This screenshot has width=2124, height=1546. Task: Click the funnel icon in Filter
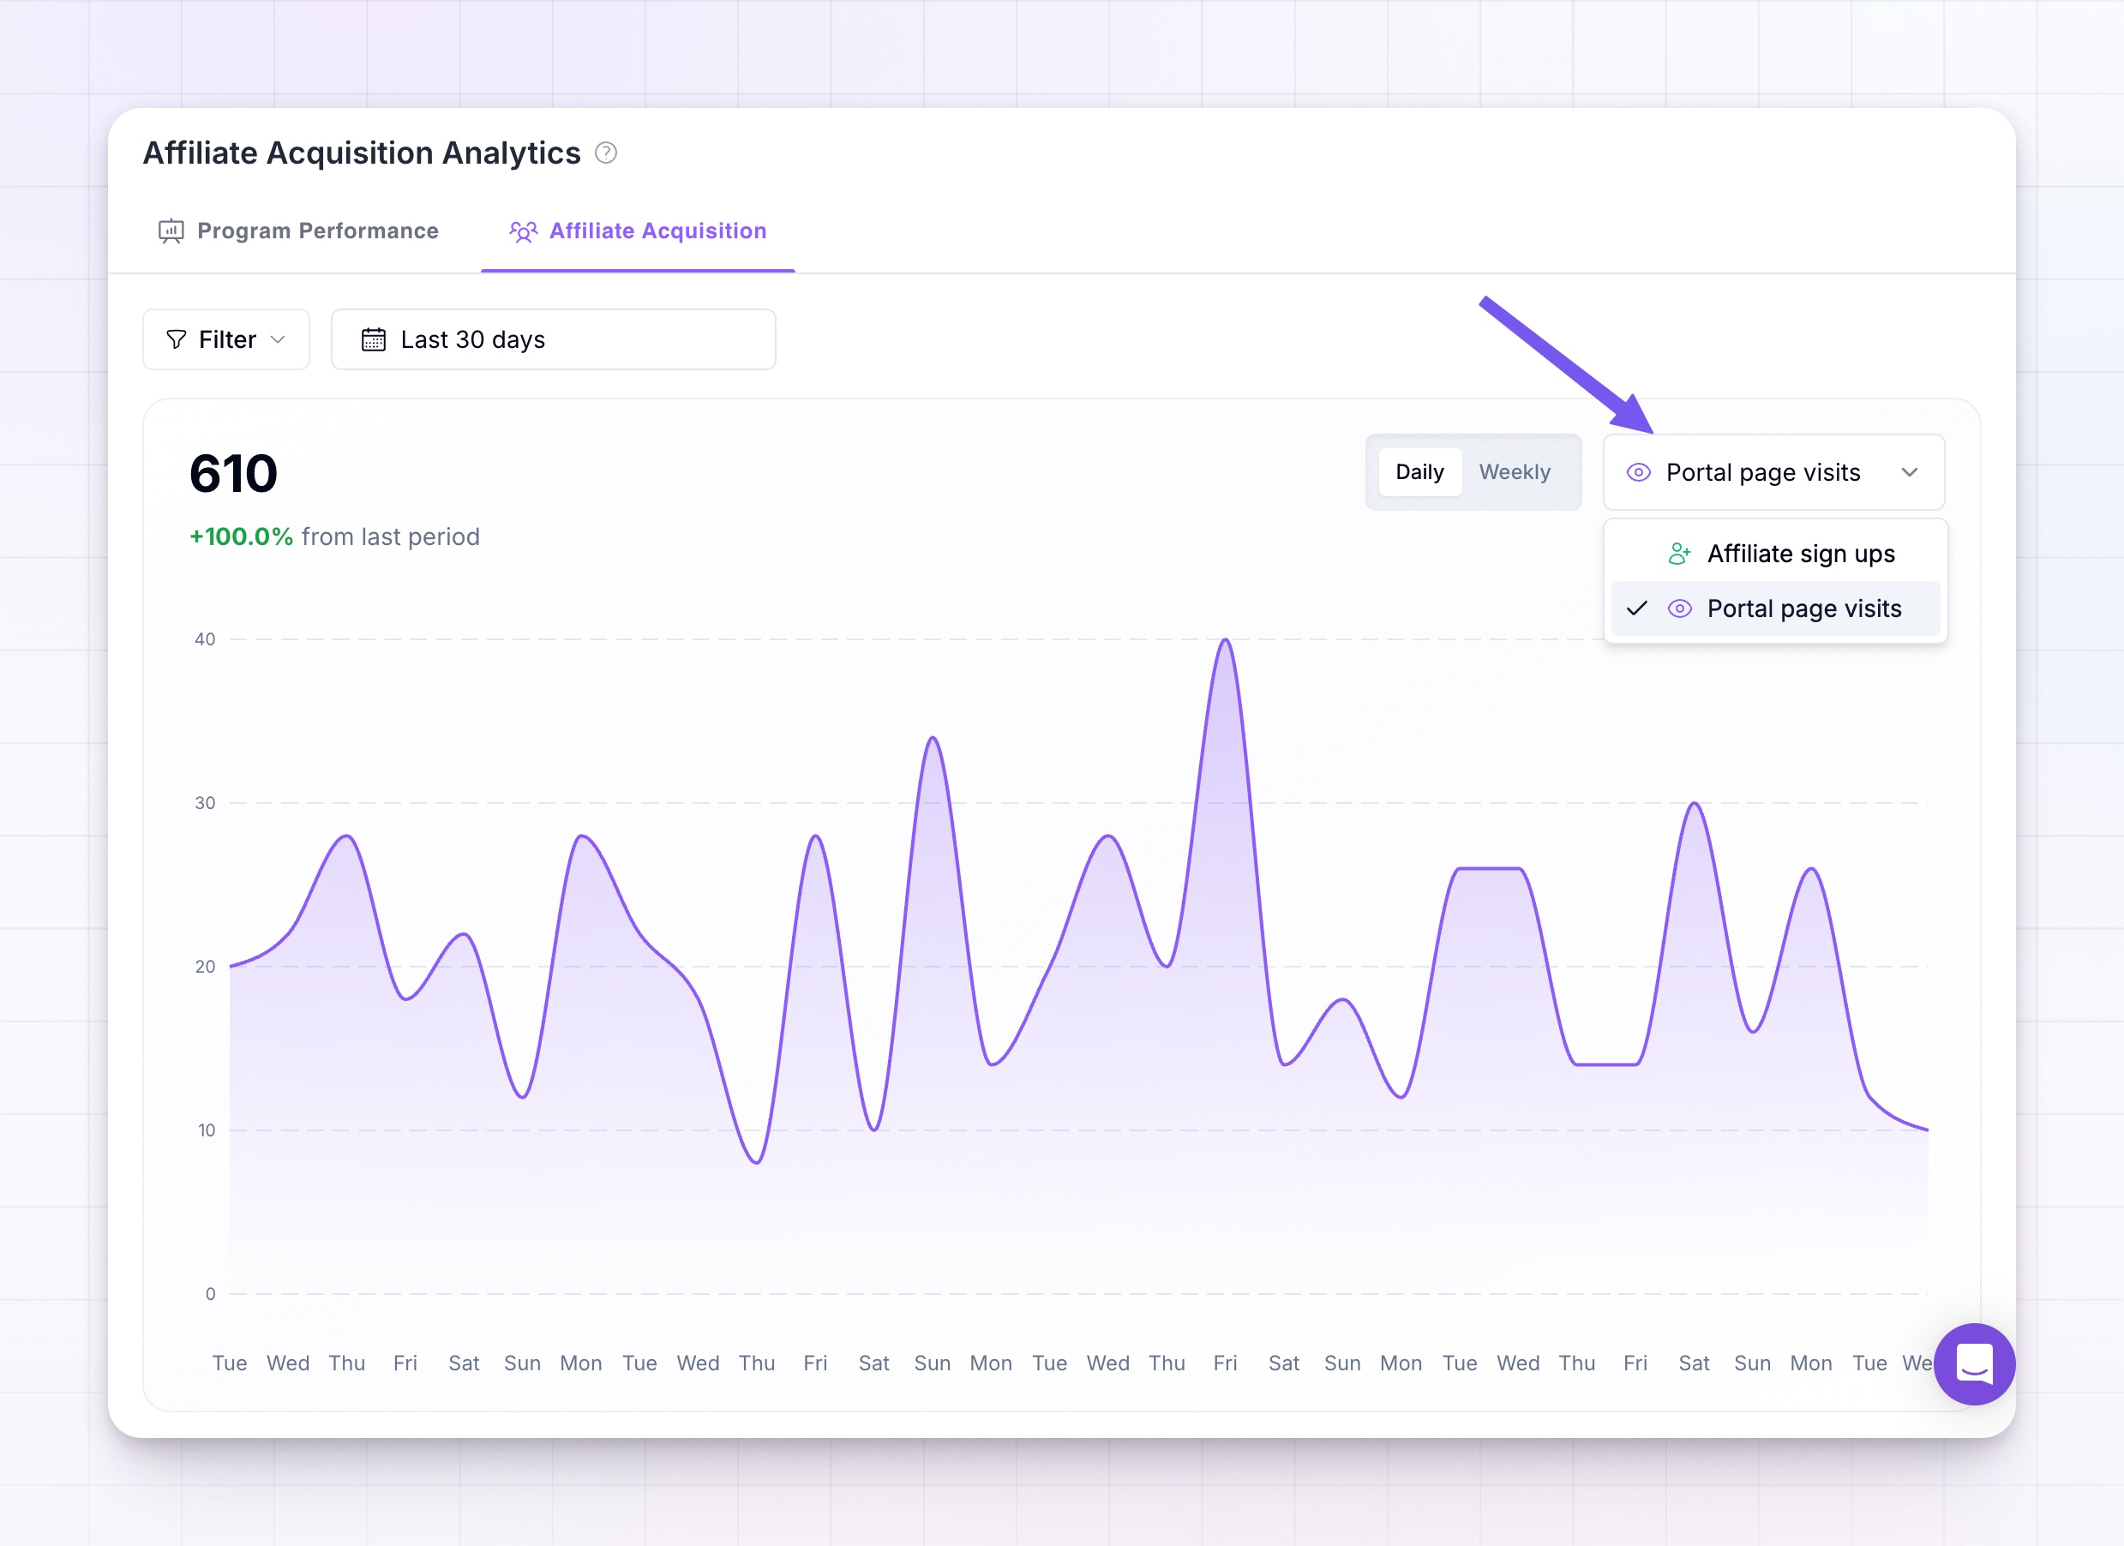coord(176,340)
